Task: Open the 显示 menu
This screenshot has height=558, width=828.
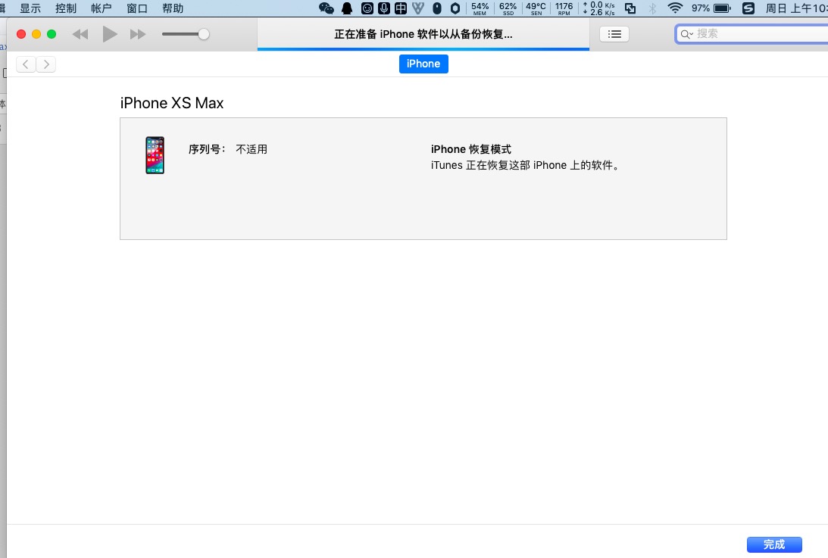Action: (30, 8)
